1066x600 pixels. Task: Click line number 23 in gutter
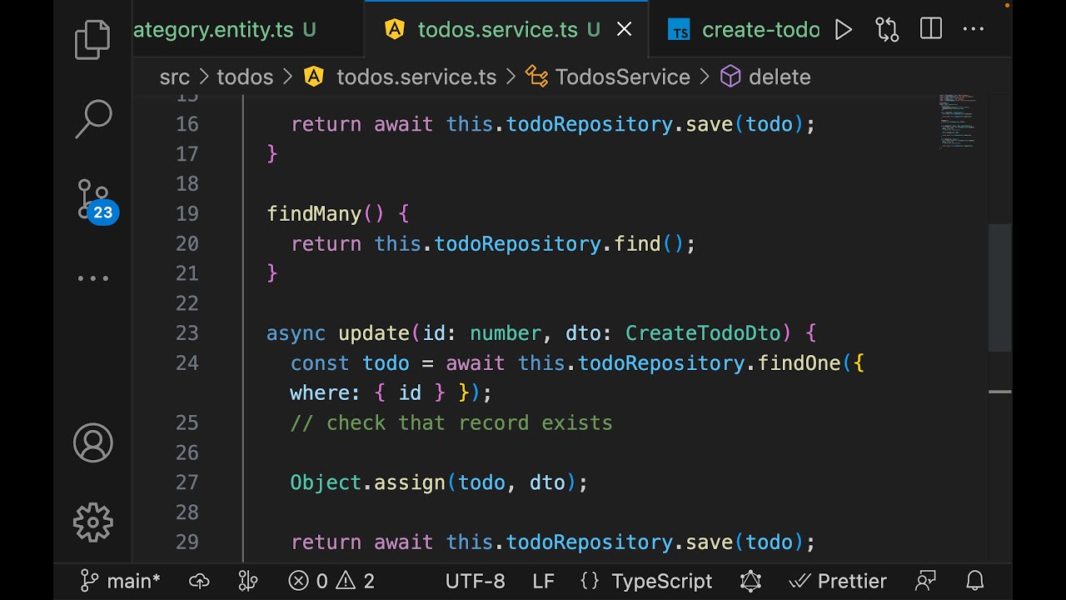(187, 333)
